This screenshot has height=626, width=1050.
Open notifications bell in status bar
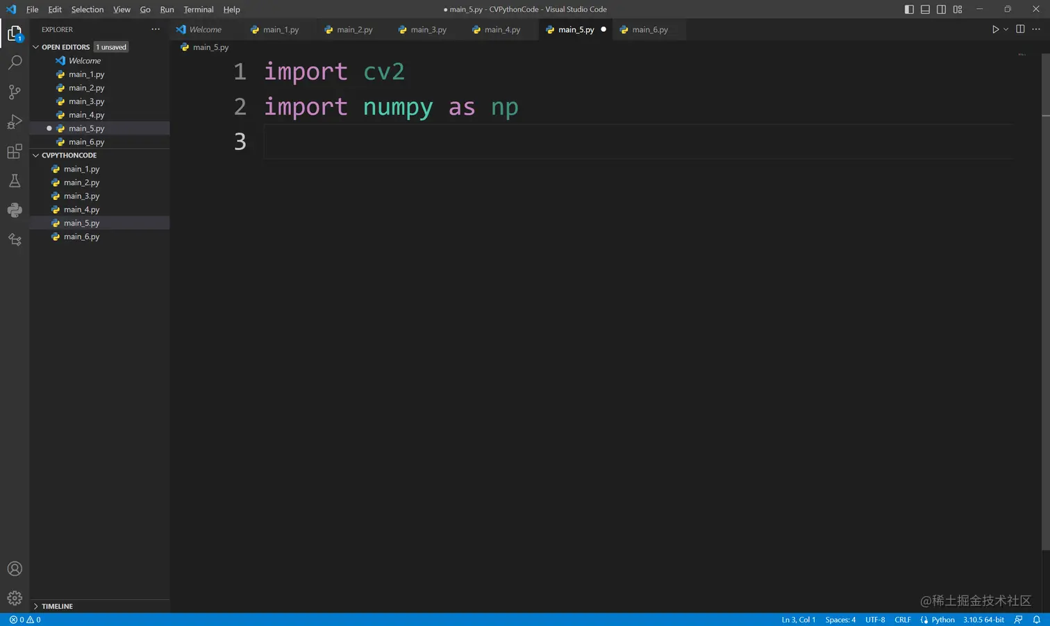click(x=1036, y=620)
